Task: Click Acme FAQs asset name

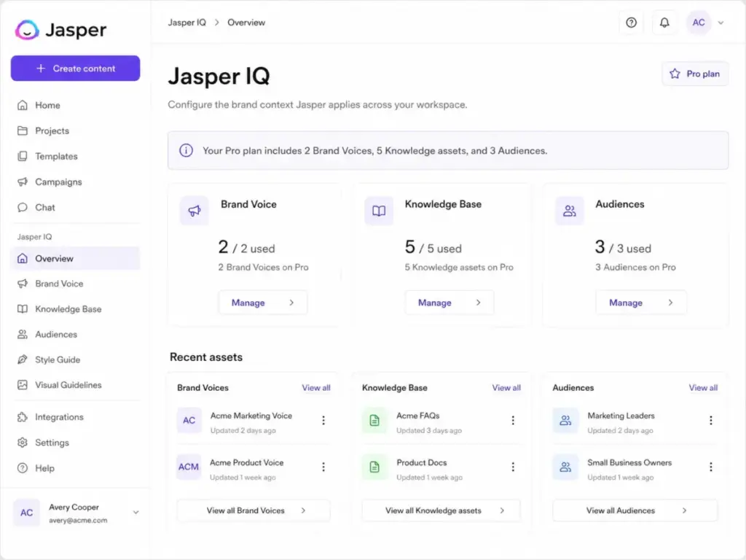Action: coord(417,416)
